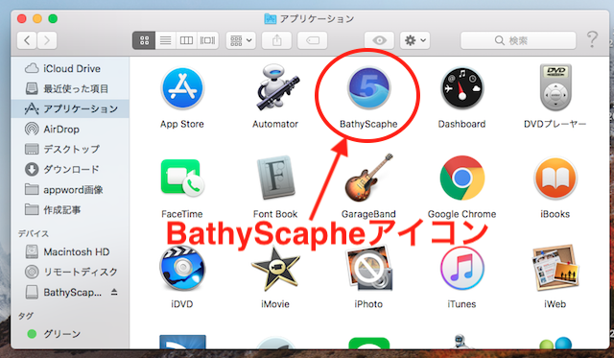Open the Google Chrome icon
This screenshot has width=614, height=358.
[462, 179]
